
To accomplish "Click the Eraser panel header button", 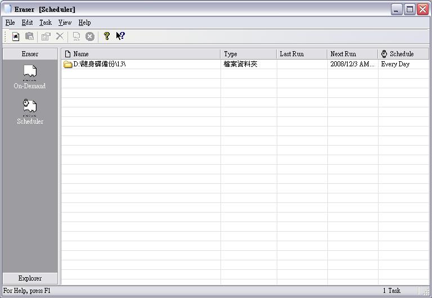I will (x=30, y=54).
